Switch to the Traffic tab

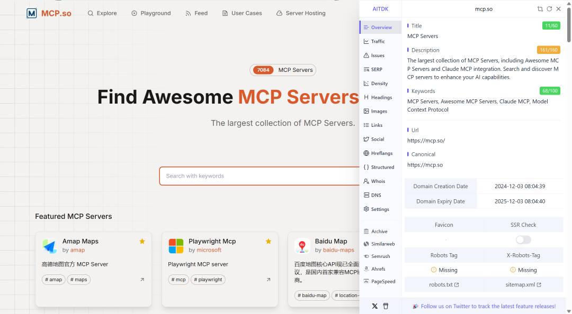380,42
